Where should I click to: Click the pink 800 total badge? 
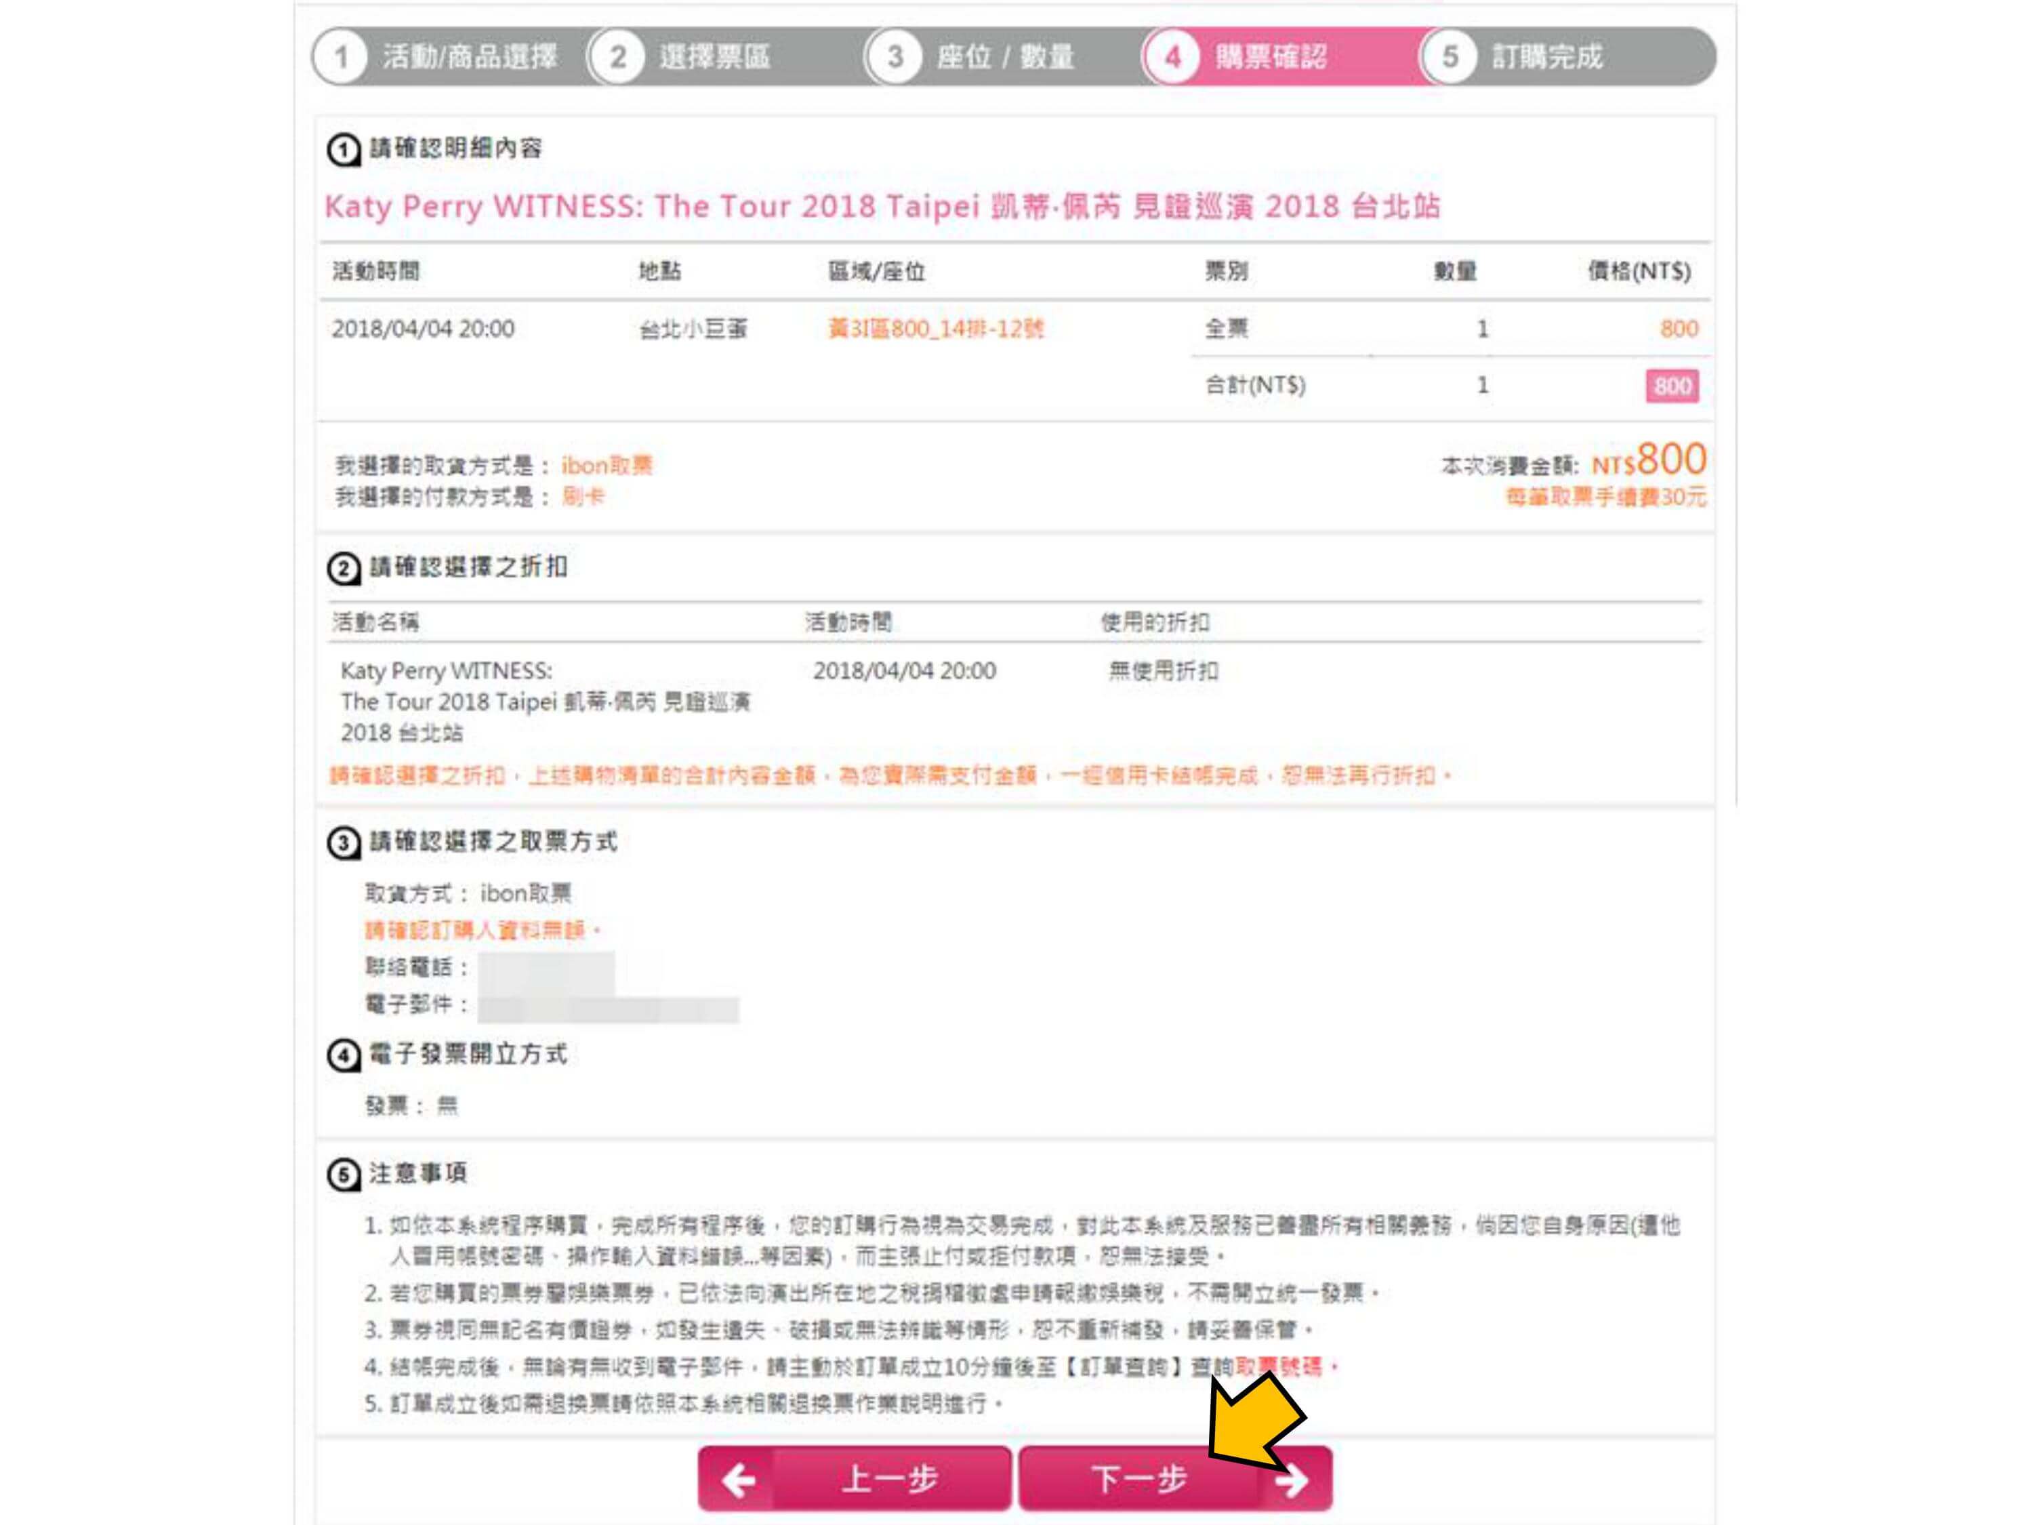pyautogui.click(x=1672, y=386)
